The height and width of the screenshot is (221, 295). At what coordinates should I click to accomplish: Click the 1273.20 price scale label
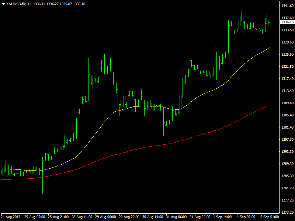(287, 213)
